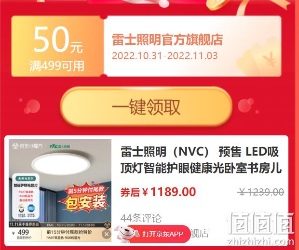Image resolution: width=299 pixels, height=250 pixels.
Task: Click the 券后 ¥1189.00 price
Action: 158,192
